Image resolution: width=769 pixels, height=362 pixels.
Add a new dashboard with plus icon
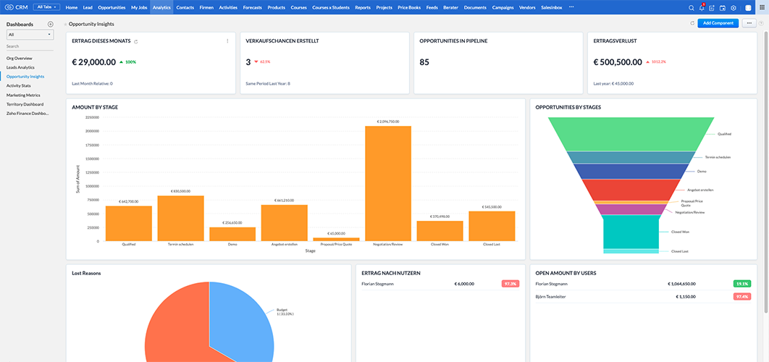coord(50,24)
